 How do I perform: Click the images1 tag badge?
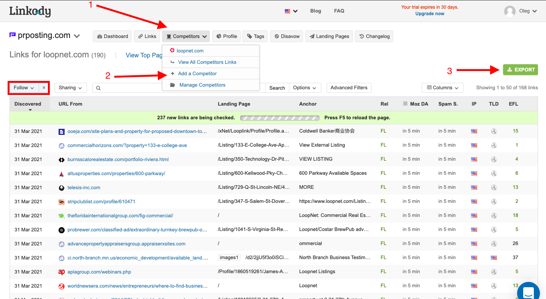point(229,258)
